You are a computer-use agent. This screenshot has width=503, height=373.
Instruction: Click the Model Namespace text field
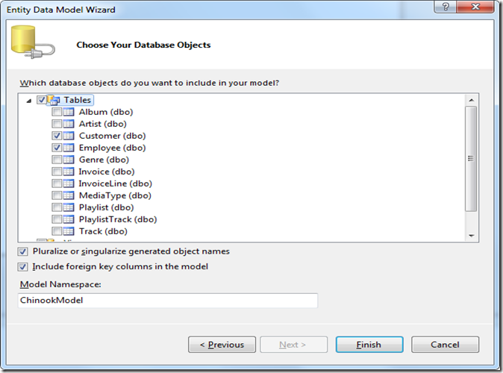pos(168,300)
